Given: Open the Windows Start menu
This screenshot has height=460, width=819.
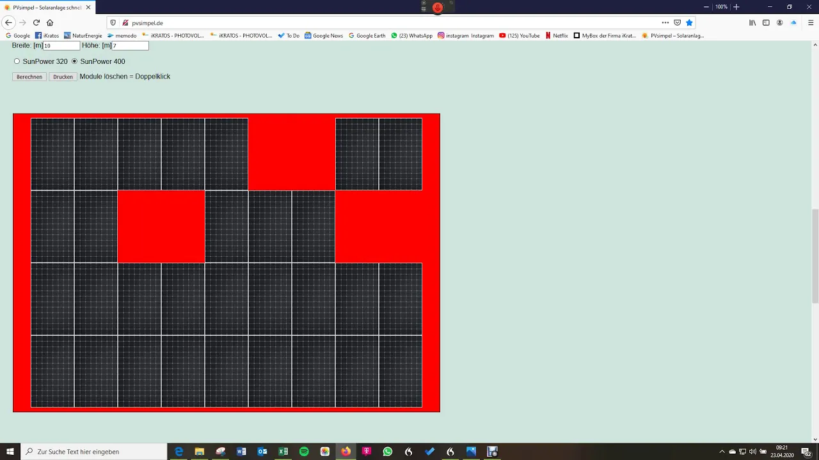Looking at the screenshot, I should [x=10, y=451].
